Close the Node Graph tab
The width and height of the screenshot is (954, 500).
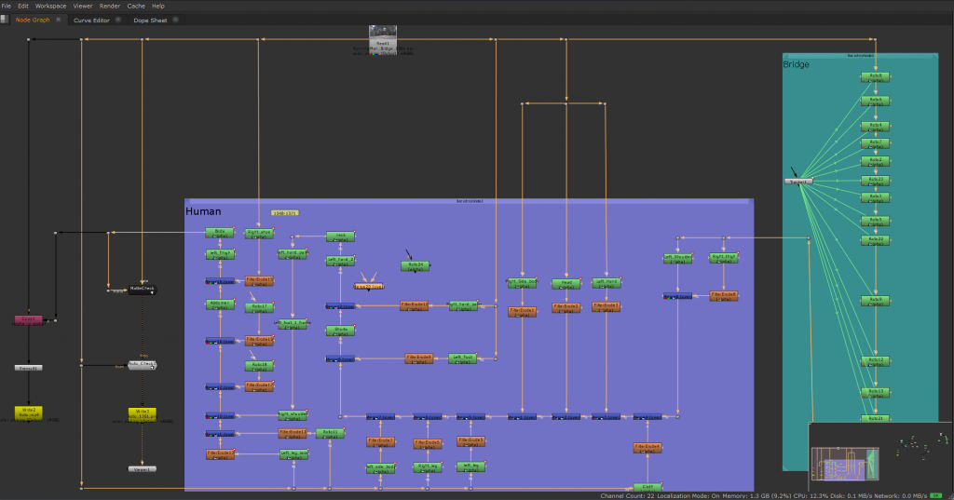[x=59, y=20]
